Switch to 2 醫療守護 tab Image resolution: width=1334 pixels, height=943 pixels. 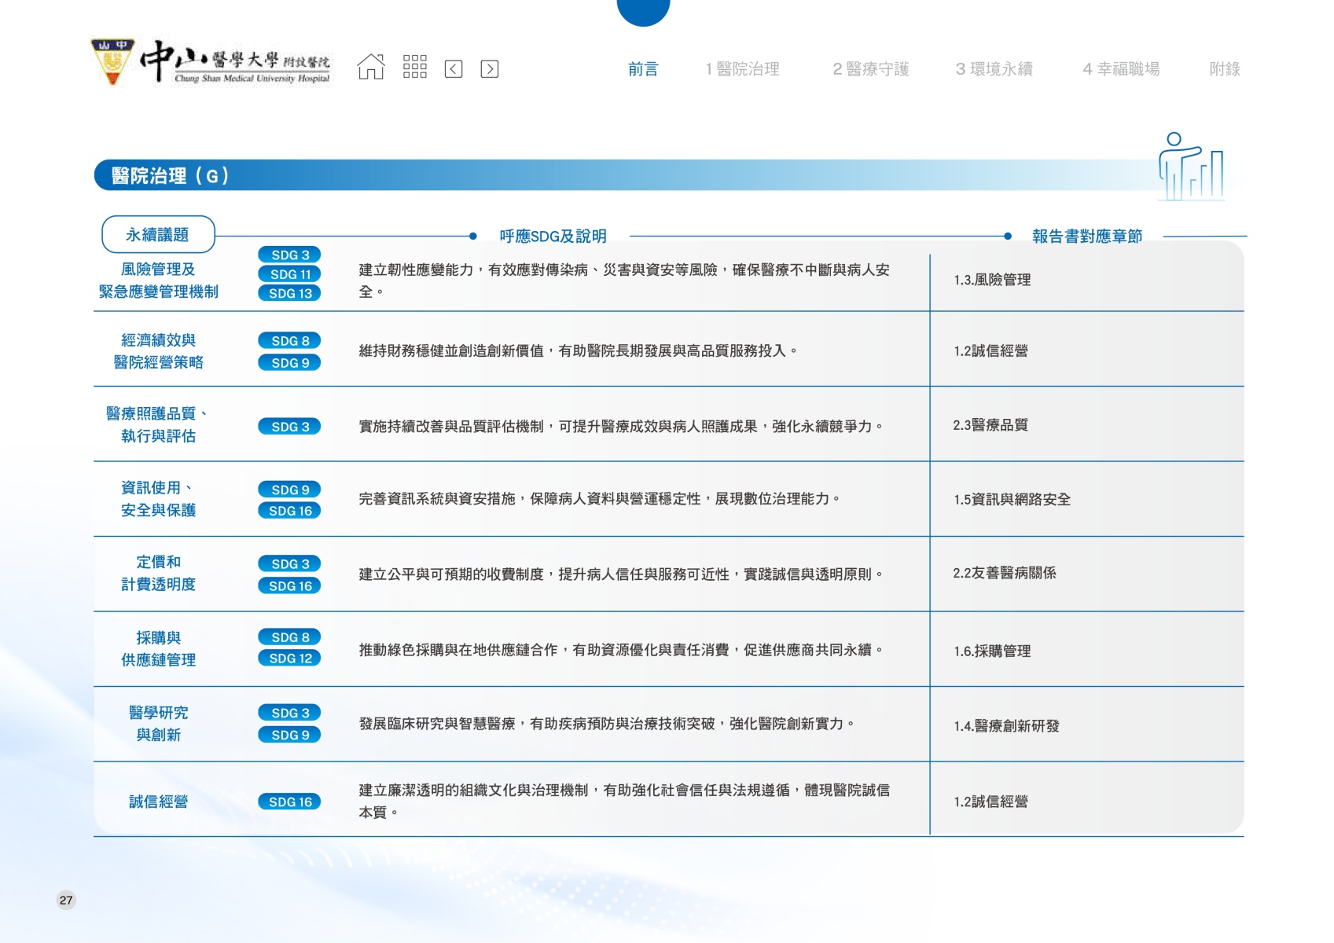[870, 69]
